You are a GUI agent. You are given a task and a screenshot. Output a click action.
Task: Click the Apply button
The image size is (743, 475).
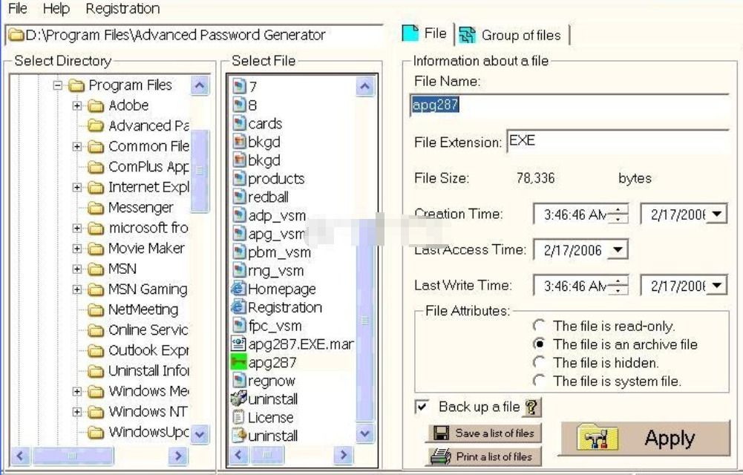(645, 438)
